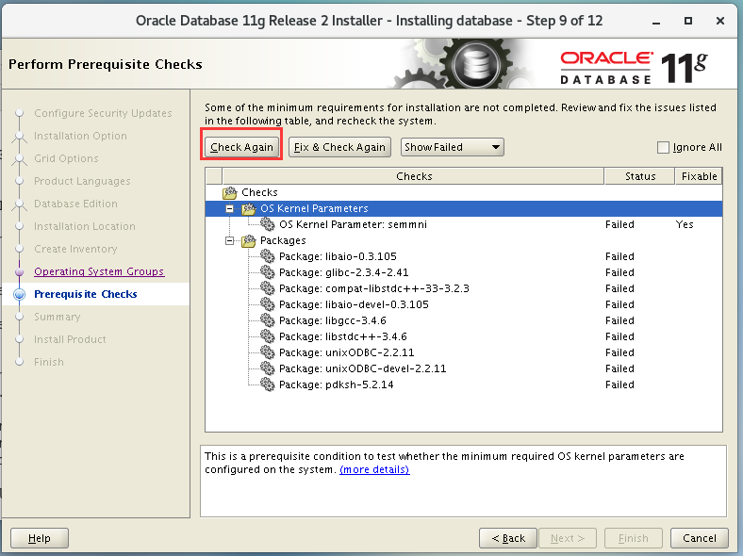Click the Prerequisite Checks step bullet icon

coord(20,294)
